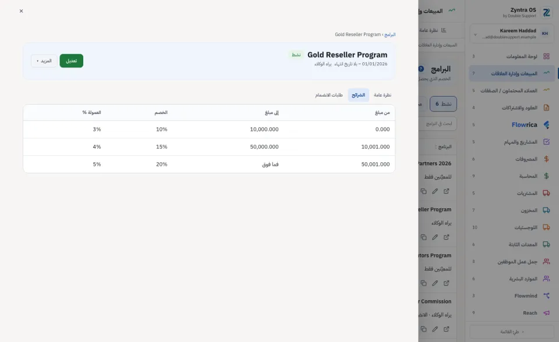Click the green تعديل edit button
559x342 pixels.
[x=71, y=61]
